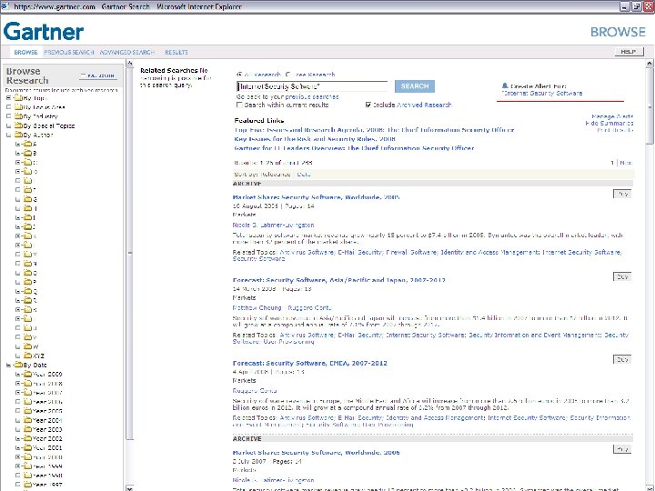Expand the Year 1999 tree node
Viewport: 655px width, 491px height.
[x=17, y=466]
